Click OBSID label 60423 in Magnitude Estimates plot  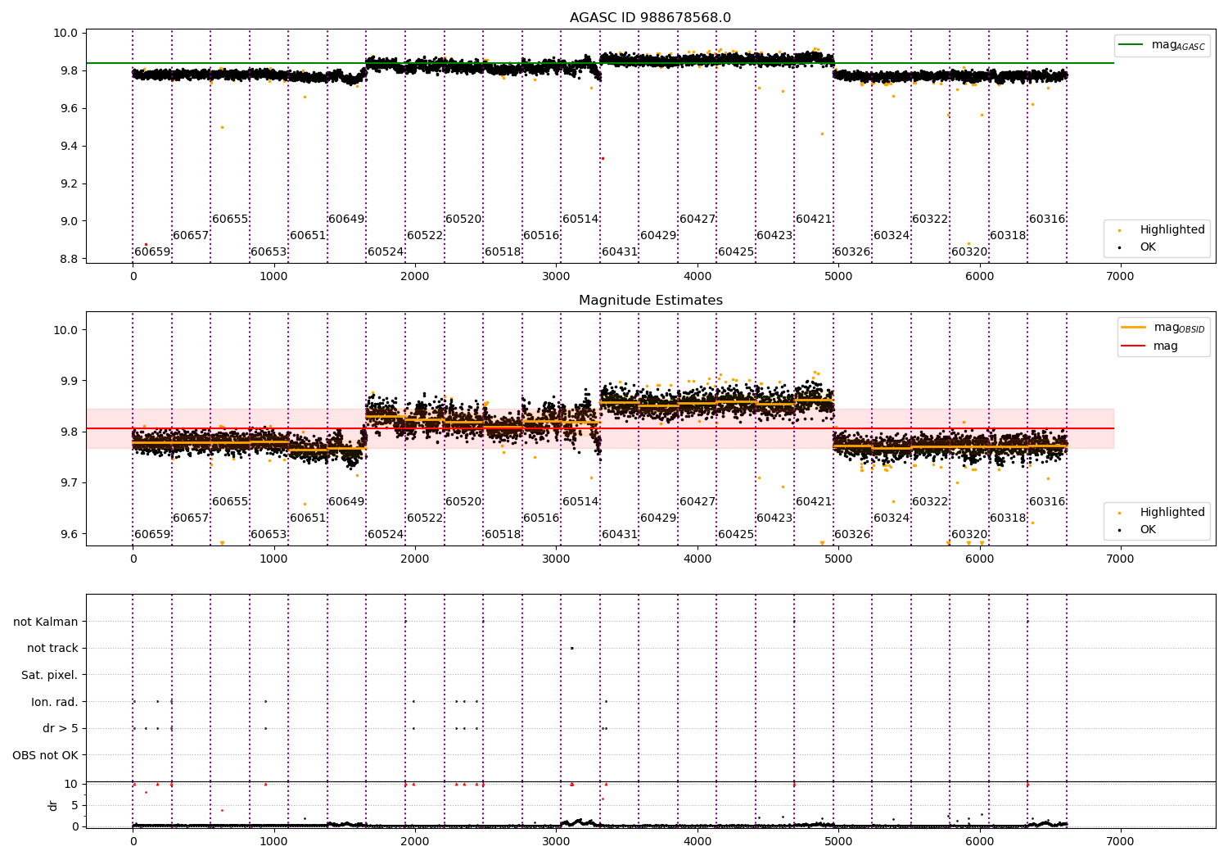(x=774, y=518)
